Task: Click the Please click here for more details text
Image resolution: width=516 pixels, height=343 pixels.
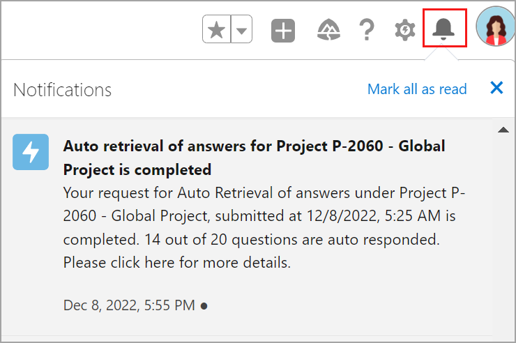Action: (177, 262)
